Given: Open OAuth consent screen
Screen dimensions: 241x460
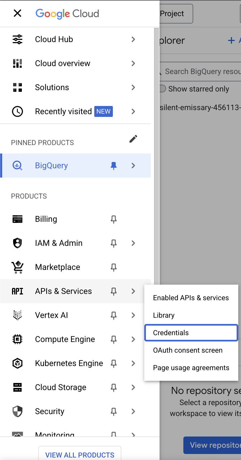Looking at the screenshot, I should pyautogui.click(x=191, y=350).
